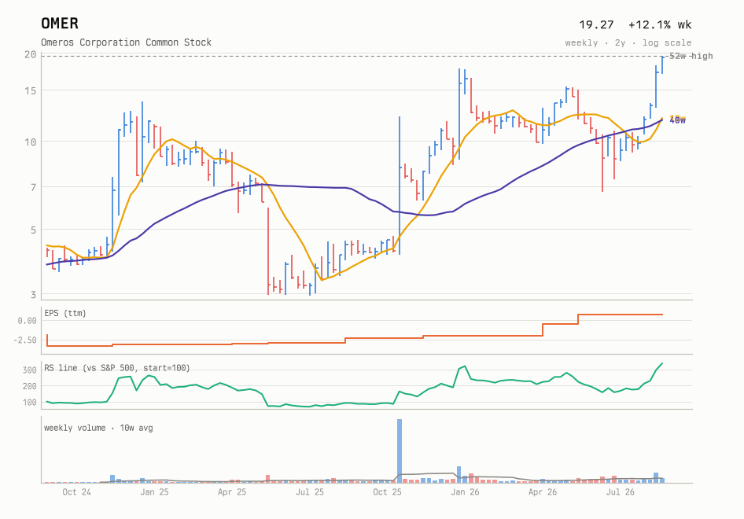Click the price axis label 3
Screen dimensions: 744x519
coord(33,295)
